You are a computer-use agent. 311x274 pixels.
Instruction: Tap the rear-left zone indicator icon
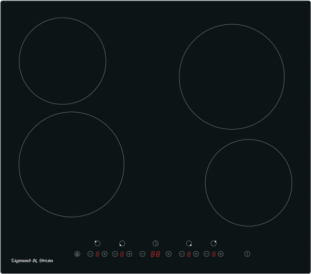(97, 243)
